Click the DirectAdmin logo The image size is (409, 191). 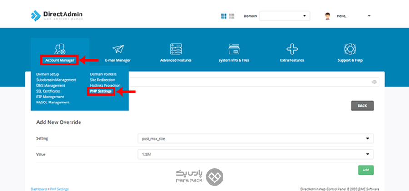[57, 16]
